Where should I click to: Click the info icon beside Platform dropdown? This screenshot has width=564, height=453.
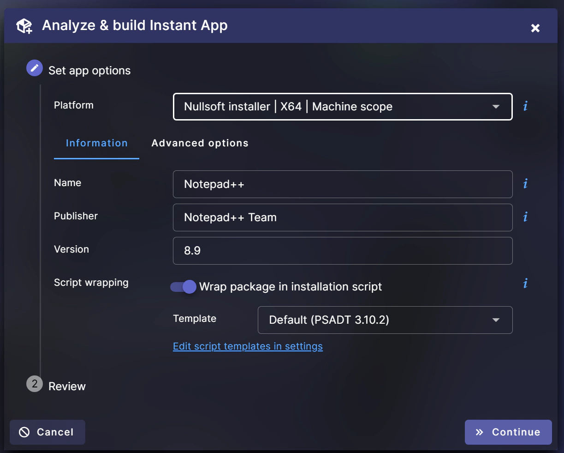tap(525, 106)
